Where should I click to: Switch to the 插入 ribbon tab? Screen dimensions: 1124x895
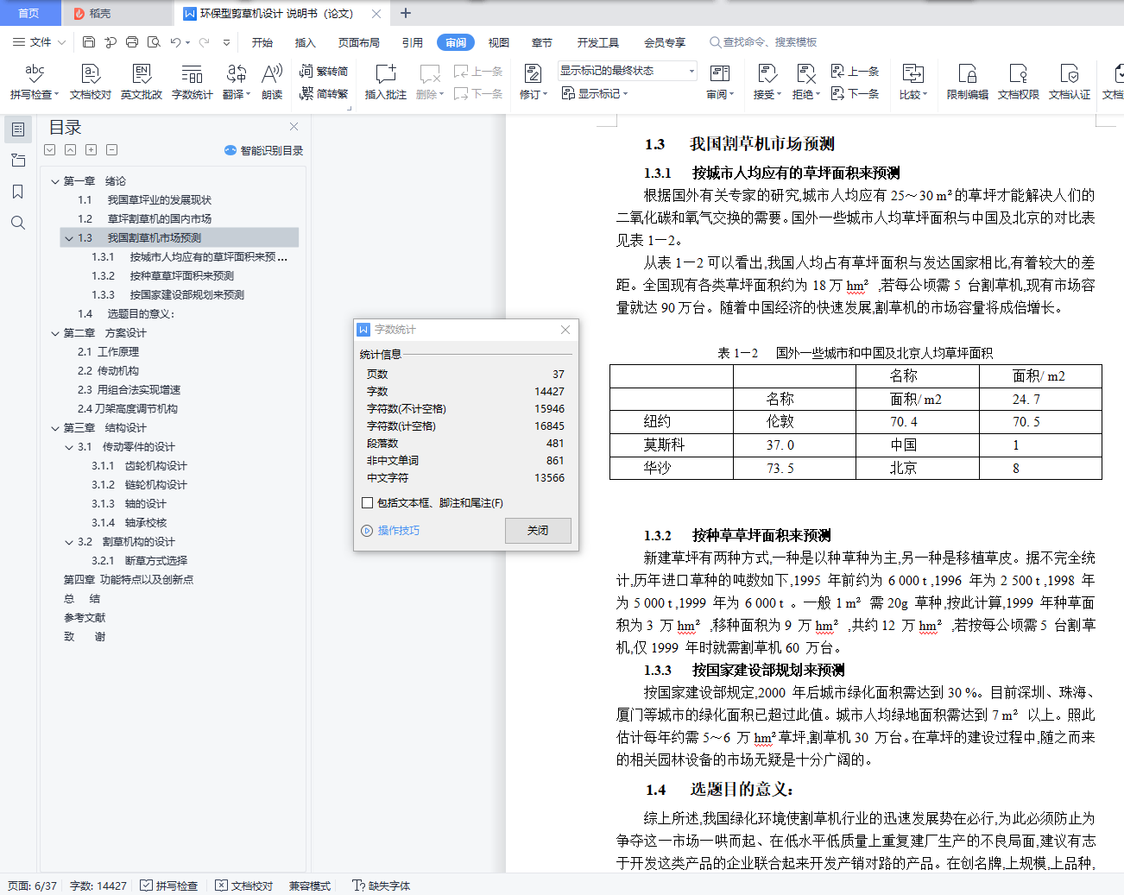pyautogui.click(x=306, y=42)
